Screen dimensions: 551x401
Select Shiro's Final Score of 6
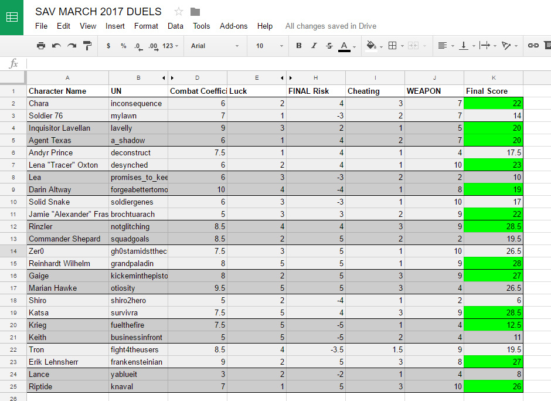pyautogui.click(x=494, y=300)
